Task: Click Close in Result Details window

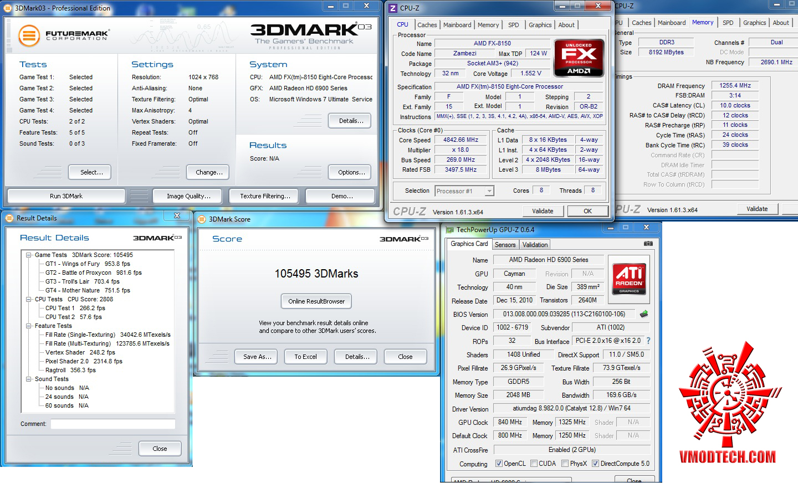Action: click(160, 449)
